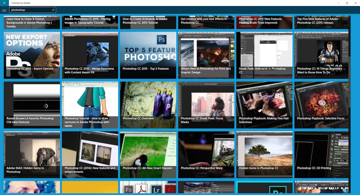Open Photoshop CC 2015 - Top 5 Features video
This screenshot has height=195, width=360.
148,55
